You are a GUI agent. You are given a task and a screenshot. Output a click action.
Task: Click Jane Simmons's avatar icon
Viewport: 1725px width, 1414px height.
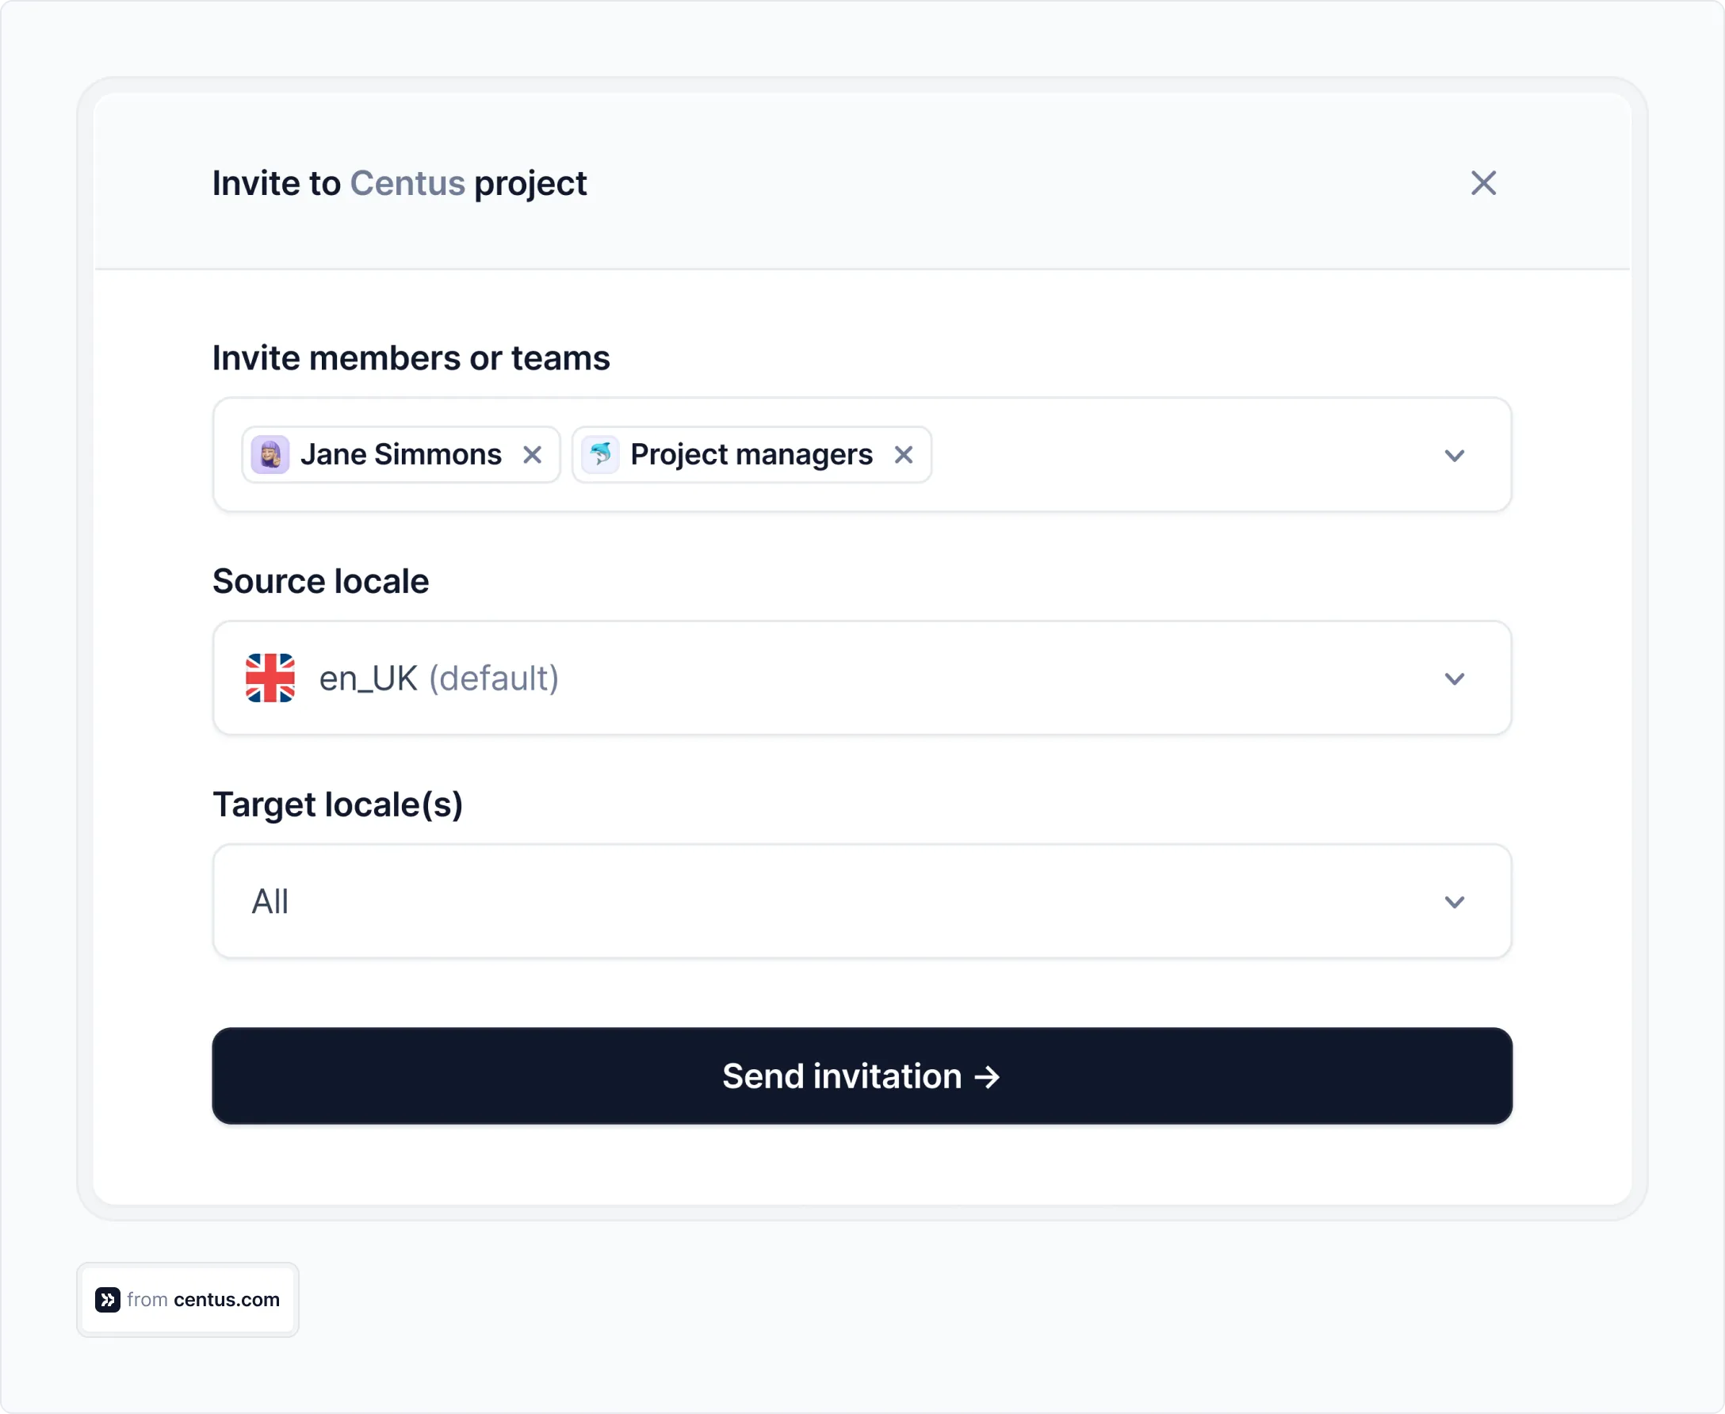pyautogui.click(x=272, y=454)
